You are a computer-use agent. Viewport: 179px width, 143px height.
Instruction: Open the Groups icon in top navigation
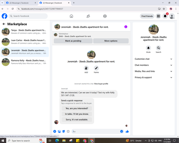coord(105,16)
